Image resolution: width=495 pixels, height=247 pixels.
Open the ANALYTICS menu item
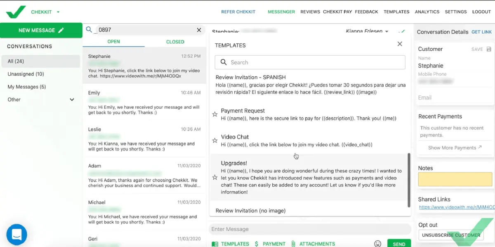click(x=427, y=12)
